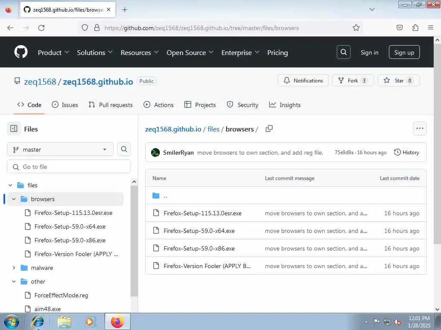Open the Firefox hamburger application menu
441x330 pixels.
tap(431, 27)
